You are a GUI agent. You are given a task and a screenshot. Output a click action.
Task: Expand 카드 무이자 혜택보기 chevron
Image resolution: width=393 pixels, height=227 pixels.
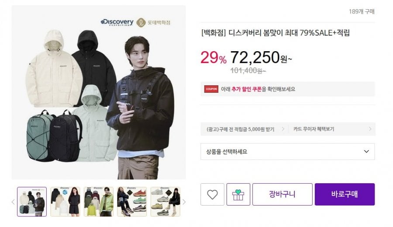(370, 129)
